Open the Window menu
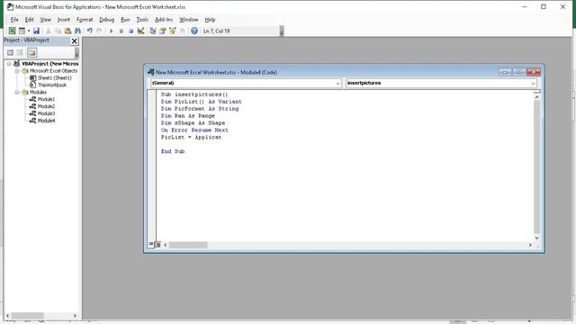The height and width of the screenshot is (324, 576). [188, 20]
